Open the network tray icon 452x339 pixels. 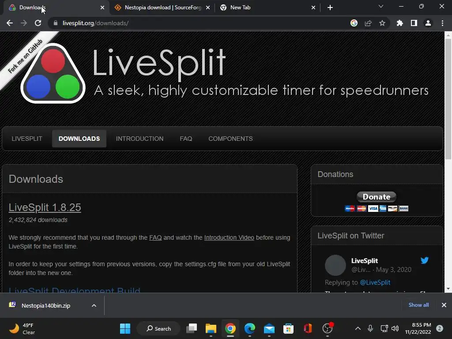tap(384, 328)
